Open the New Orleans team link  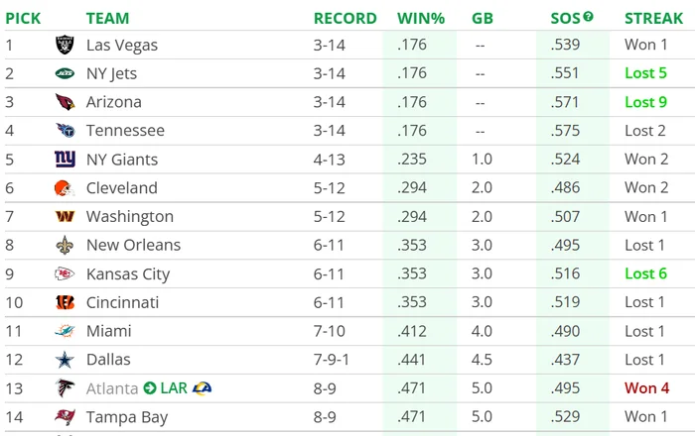click(133, 246)
